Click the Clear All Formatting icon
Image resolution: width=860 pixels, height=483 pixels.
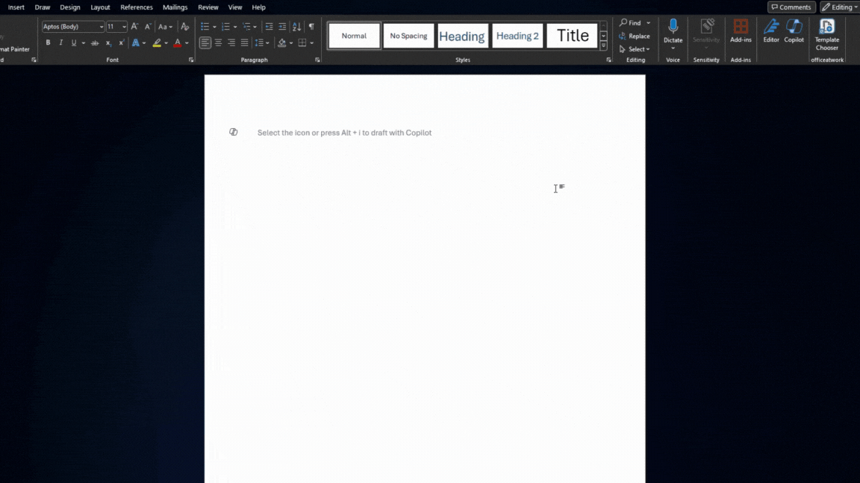tap(184, 27)
